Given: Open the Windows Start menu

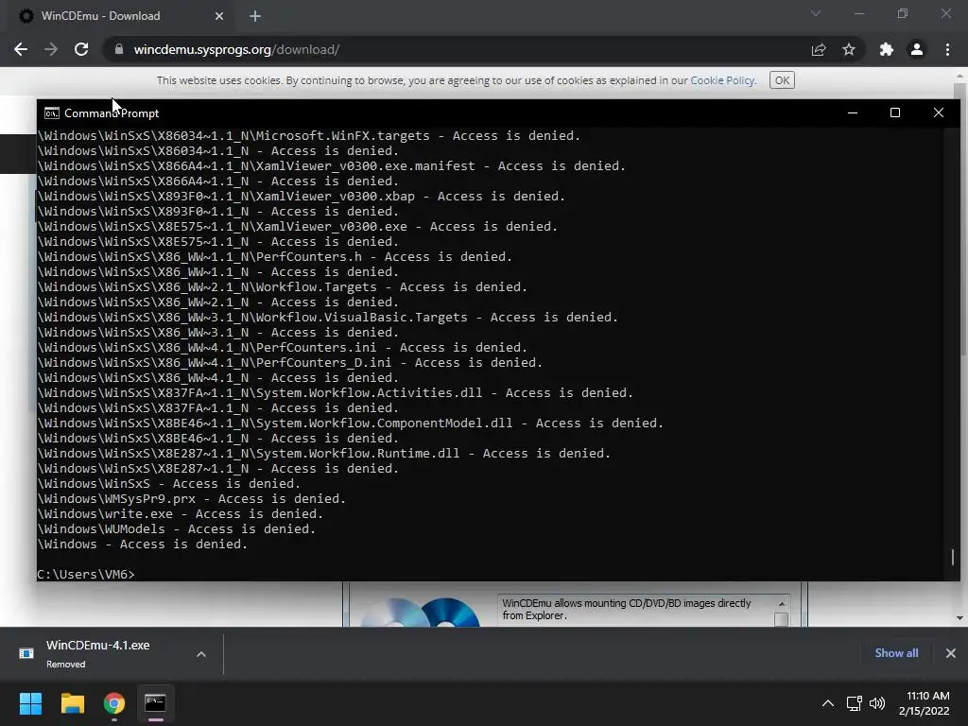Looking at the screenshot, I should click(x=30, y=703).
